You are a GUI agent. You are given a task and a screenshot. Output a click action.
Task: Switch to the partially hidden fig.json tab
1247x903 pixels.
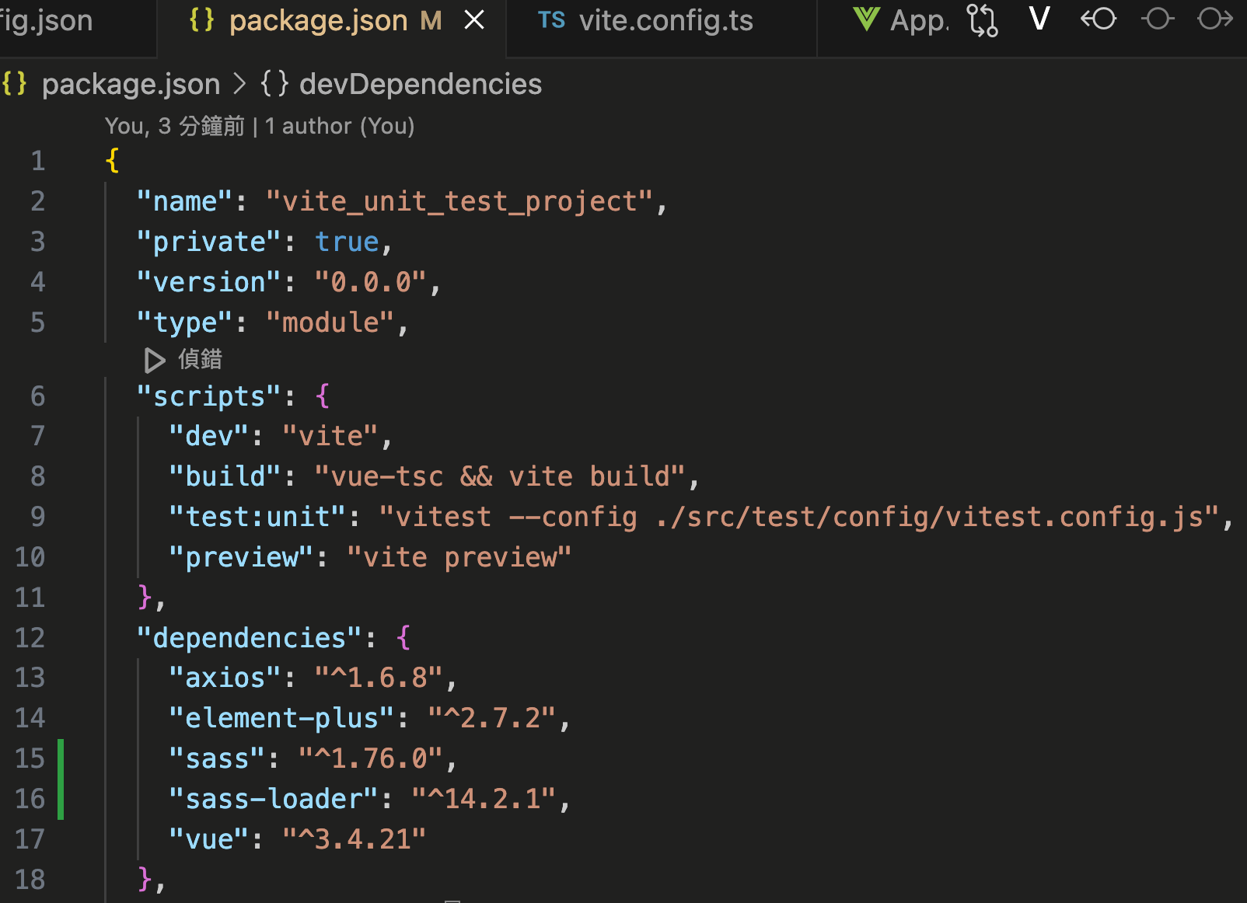(x=47, y=21)
